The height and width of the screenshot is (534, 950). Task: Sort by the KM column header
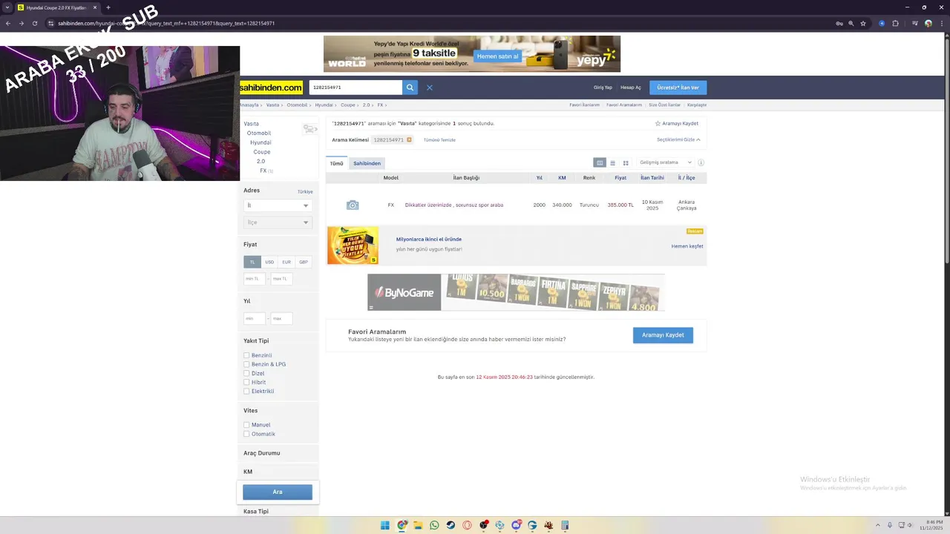pyautogui.click(x=562, y=178)
